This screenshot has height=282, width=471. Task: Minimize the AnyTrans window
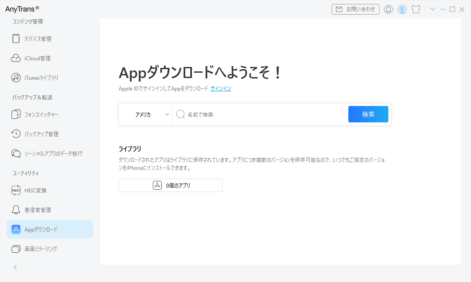pyautogui.click(x=443, y=9)
